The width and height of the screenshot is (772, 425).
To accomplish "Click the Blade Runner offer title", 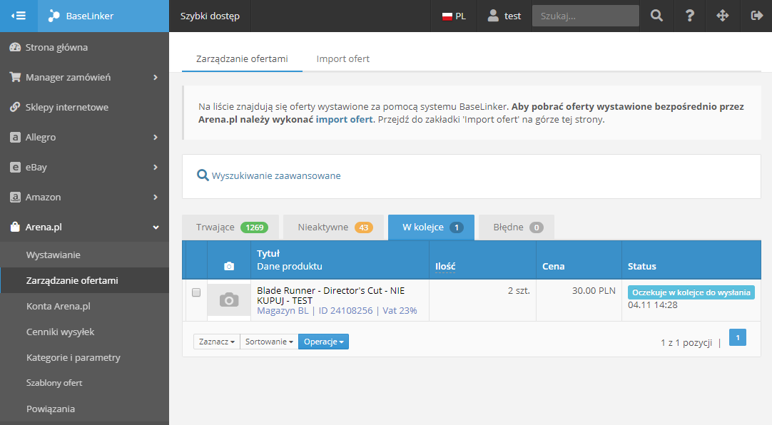I will click(330, 295).
